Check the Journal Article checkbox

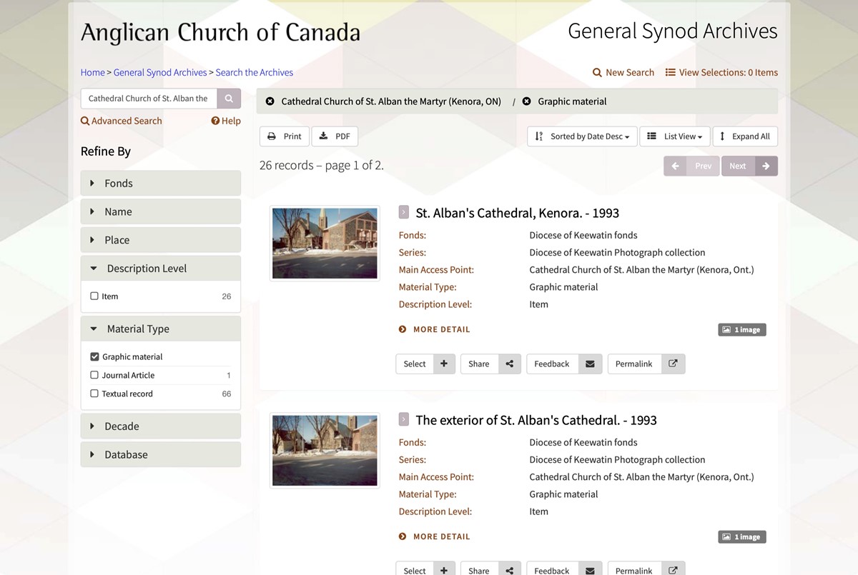pos(94,375)
